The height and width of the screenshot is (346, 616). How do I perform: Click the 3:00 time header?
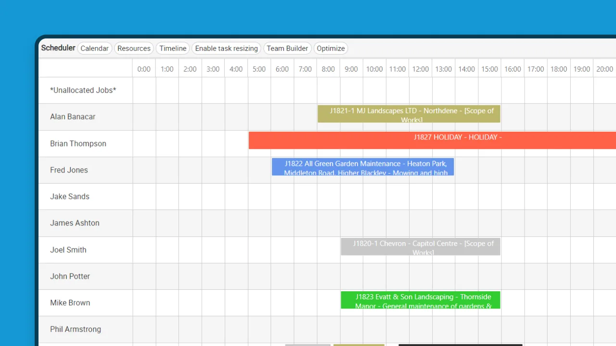click(213, 69)
